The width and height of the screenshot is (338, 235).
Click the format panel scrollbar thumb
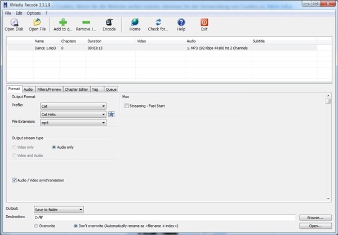(328, 101)
